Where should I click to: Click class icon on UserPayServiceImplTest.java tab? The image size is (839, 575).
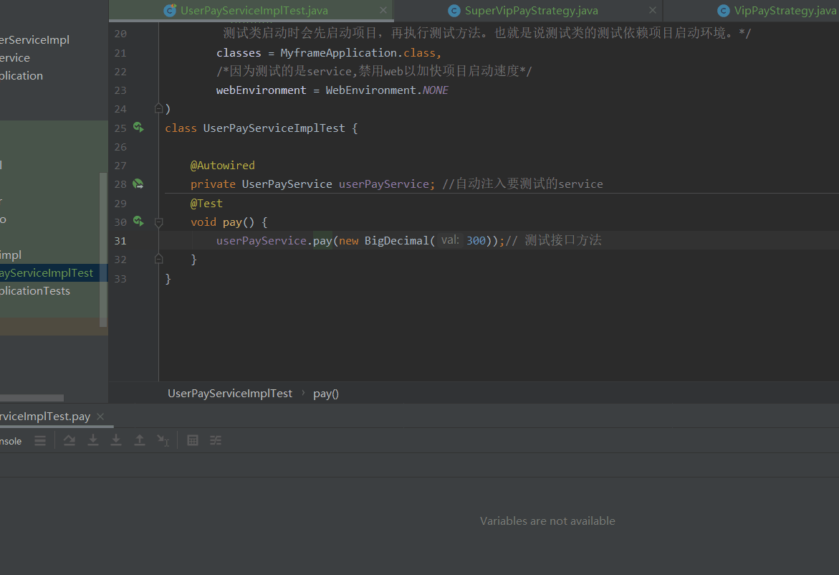(170, 10)
